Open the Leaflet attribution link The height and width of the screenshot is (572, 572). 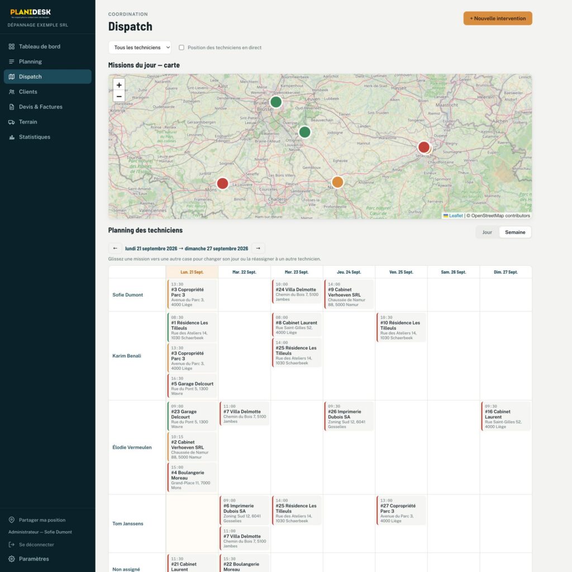[x=453, y=216]
